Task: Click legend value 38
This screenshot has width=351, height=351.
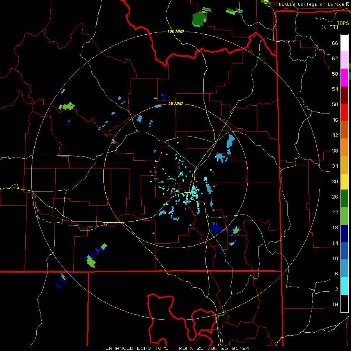Action: tap(335, 151)
